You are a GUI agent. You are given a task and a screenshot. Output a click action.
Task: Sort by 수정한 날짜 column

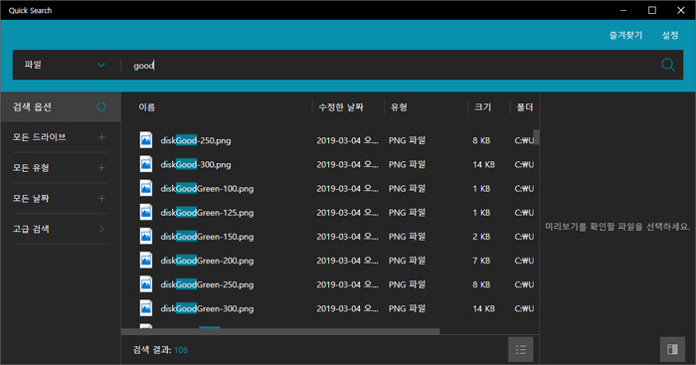(341, 107)
